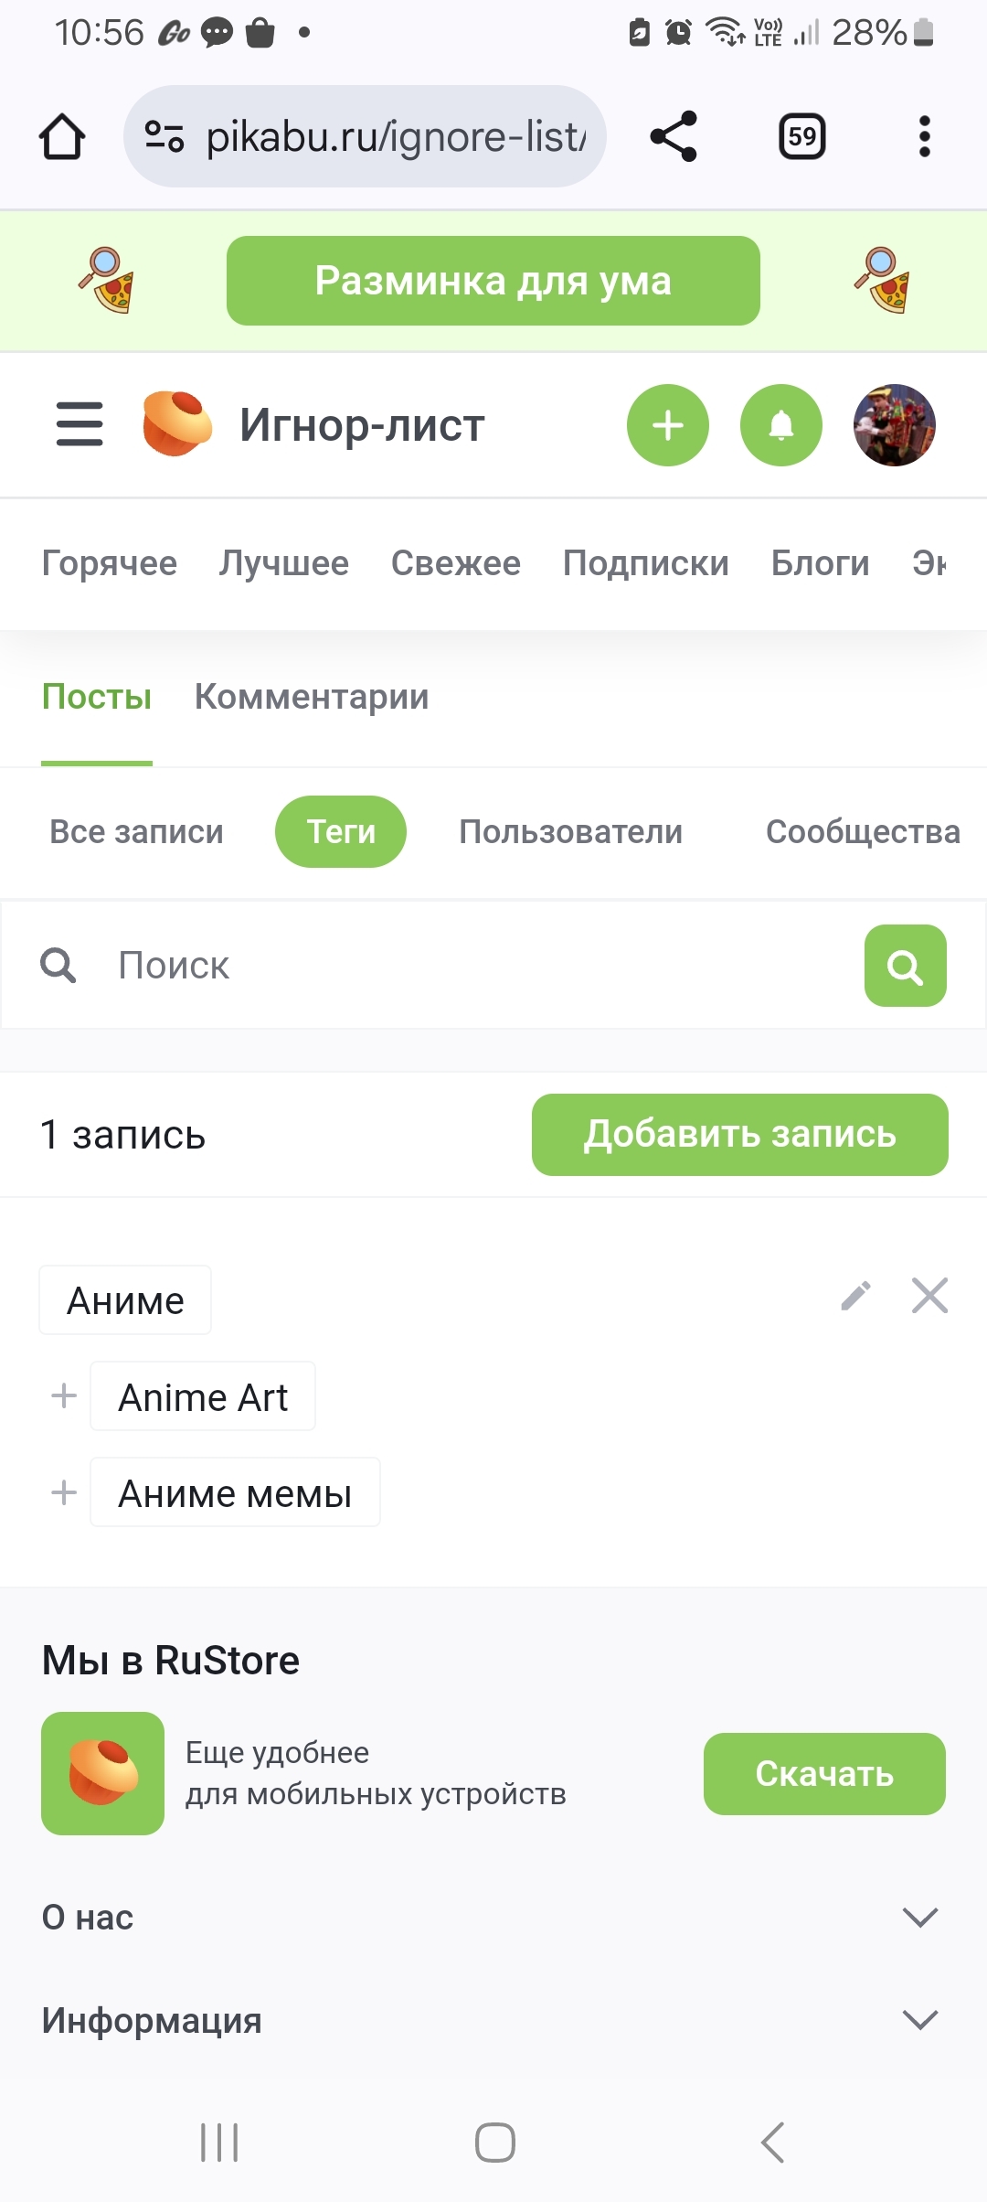Open the hamburger menu
Viewport: 987px width, 2202px height.
click(80, 424)
